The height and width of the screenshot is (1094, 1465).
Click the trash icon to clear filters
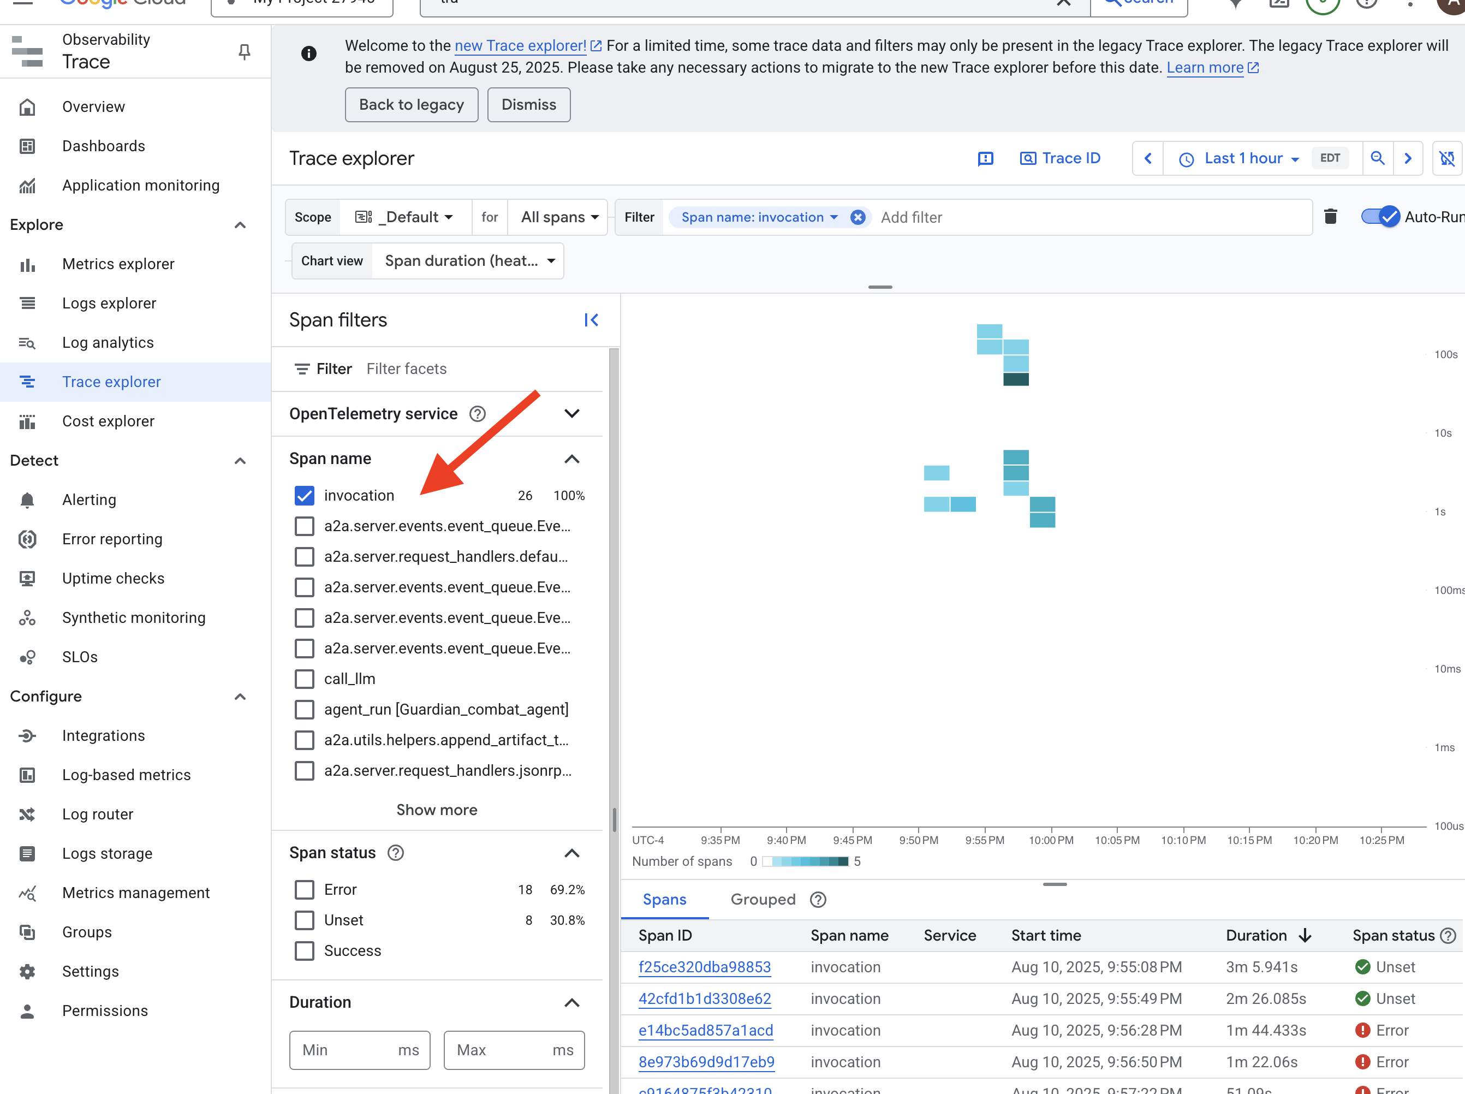1331,217
